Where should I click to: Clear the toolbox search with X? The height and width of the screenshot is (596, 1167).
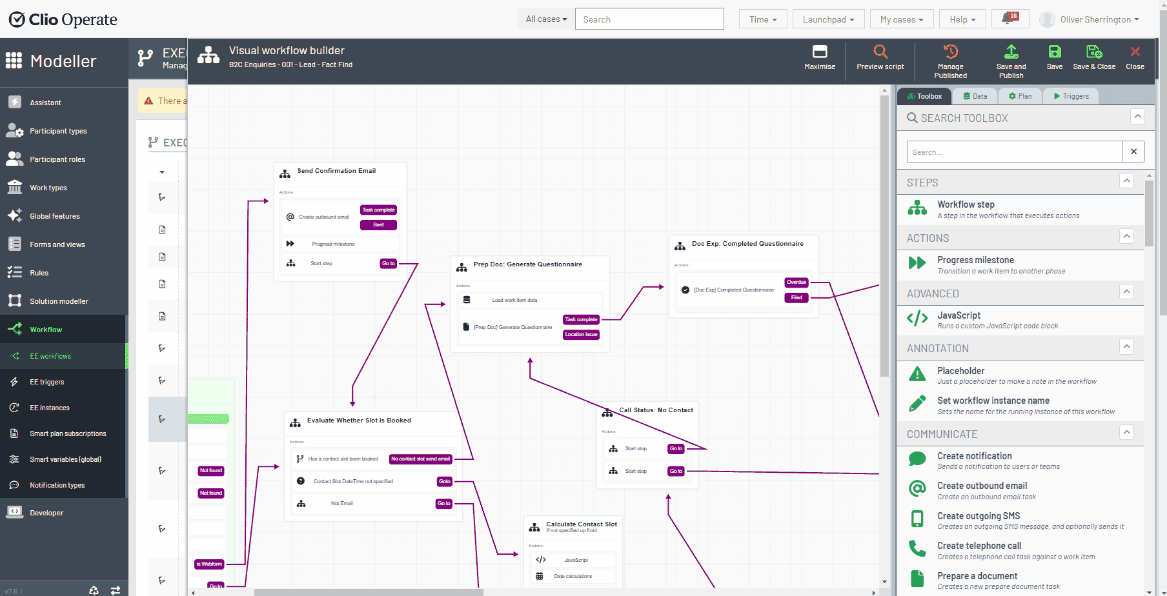(1133, 152)
